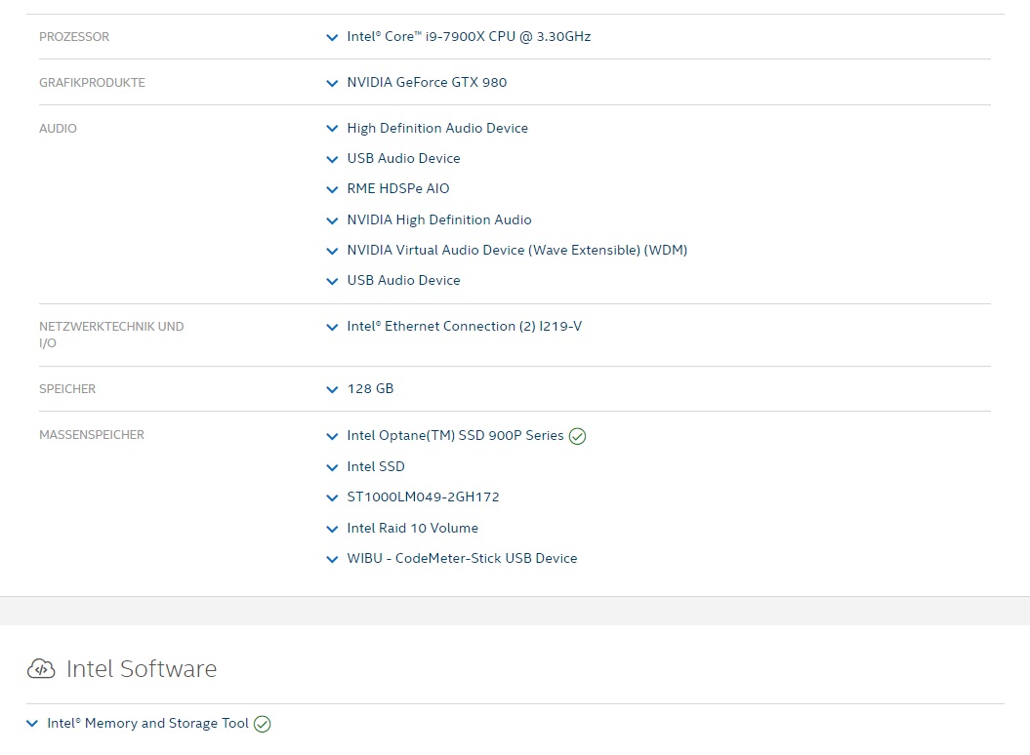Click the chevron beside RME HDSPe AIO
This screenshot has width=1030, height=755.
click(x=332, y=189)
